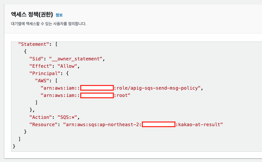Click the redacted account ID in the root ARN
This screenshot has height=162, width=262.
tap(97, 95)
